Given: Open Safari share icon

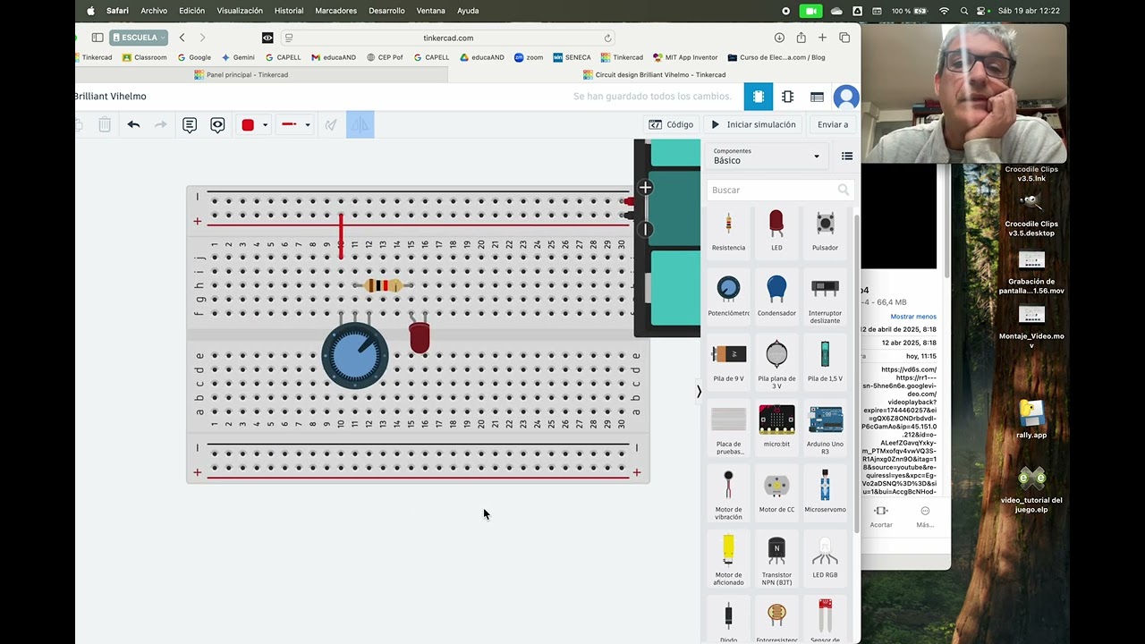Looking at the screenshot, I should click(x=801, y=38).
